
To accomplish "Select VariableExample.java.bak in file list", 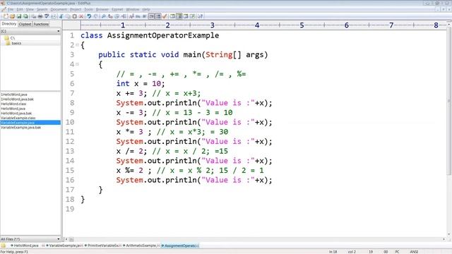I will coord(20,127).
